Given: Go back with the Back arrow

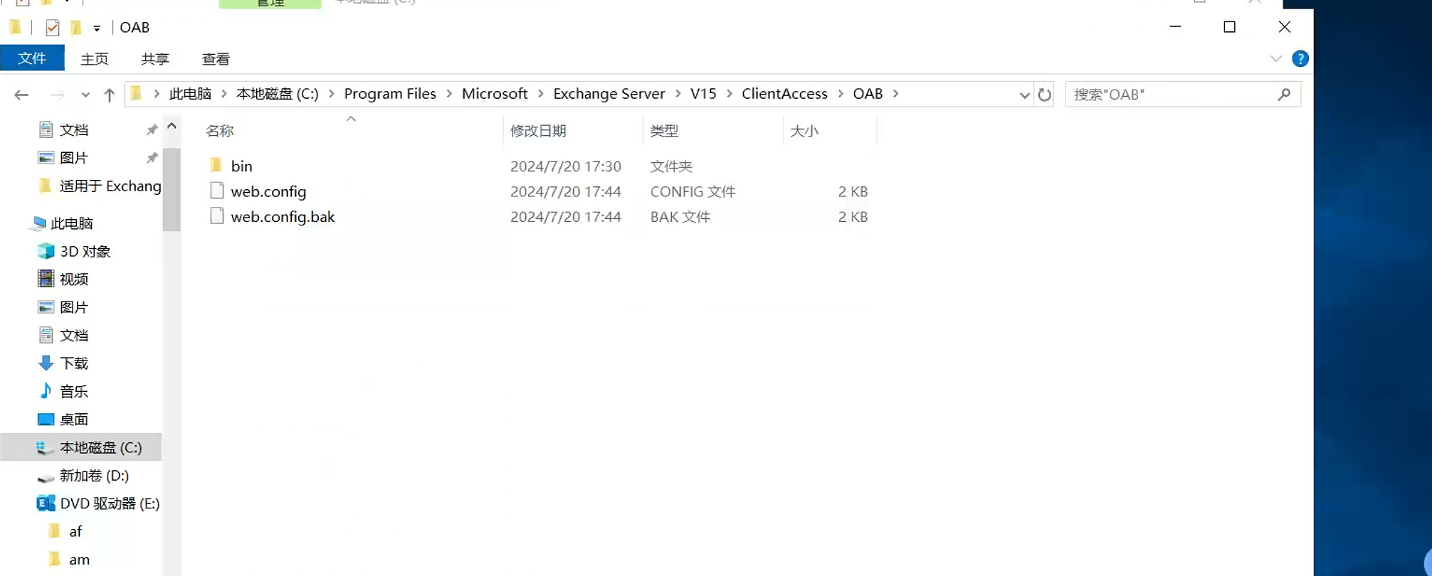Looking at the screenshot, I should (21, 95).
